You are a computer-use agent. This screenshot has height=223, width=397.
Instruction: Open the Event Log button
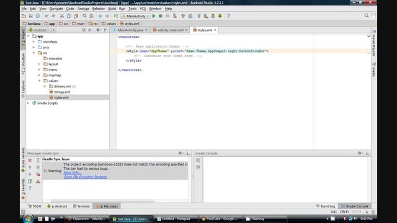[x=326, y=206]
